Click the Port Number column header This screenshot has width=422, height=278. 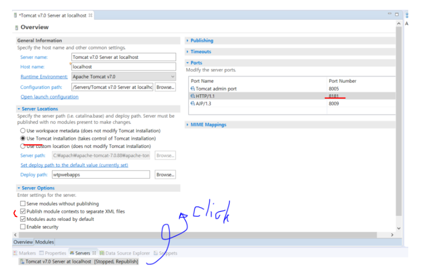pos(343,81)
